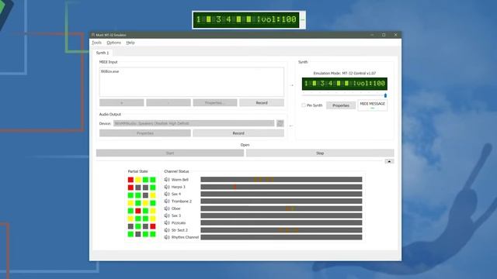
Task: Maximize the MT-32 Emulator window
Action: coord(384,35)
